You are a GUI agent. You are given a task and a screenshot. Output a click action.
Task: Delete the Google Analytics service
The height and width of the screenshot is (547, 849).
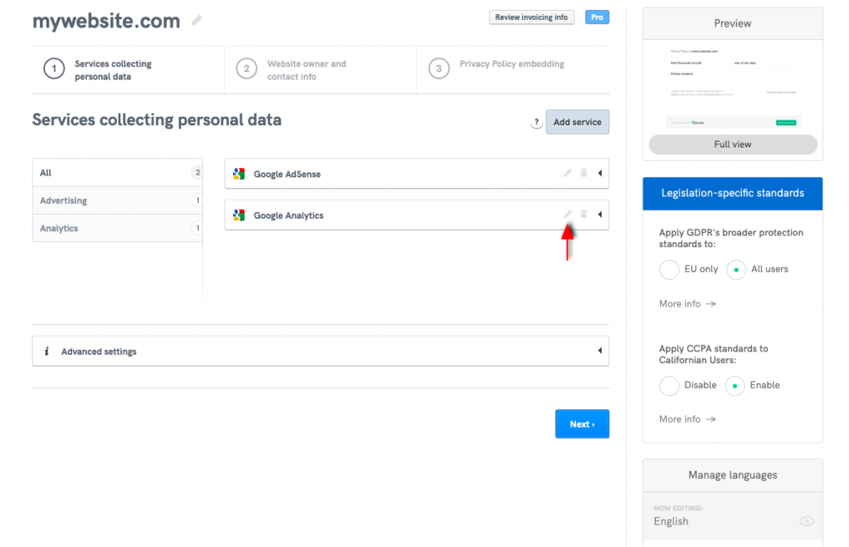point(584,215)
